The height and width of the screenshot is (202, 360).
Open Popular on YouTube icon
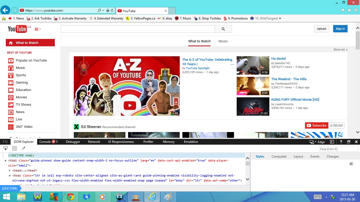click(11, 60)
